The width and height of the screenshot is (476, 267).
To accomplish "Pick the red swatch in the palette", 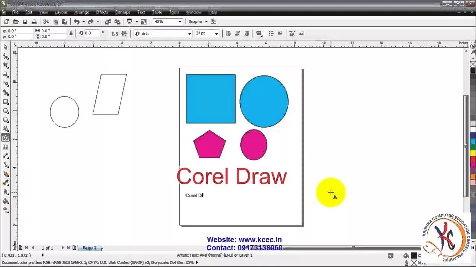I will (473, 158).
